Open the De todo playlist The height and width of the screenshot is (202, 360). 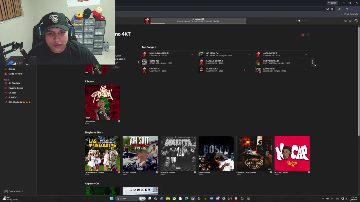12,93
